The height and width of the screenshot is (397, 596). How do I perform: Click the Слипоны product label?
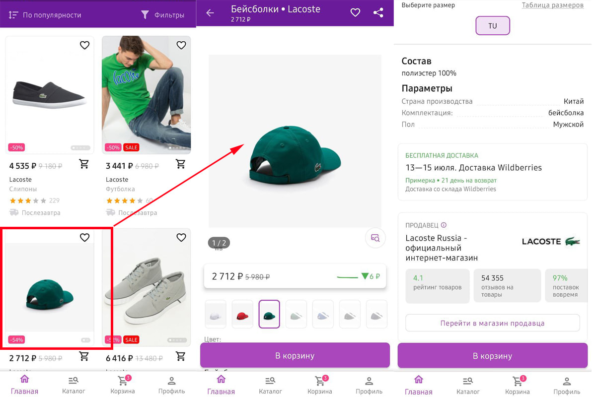[23, 189]
